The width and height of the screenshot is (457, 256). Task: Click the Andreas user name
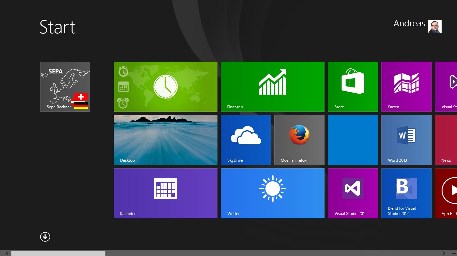pos(409,24)
